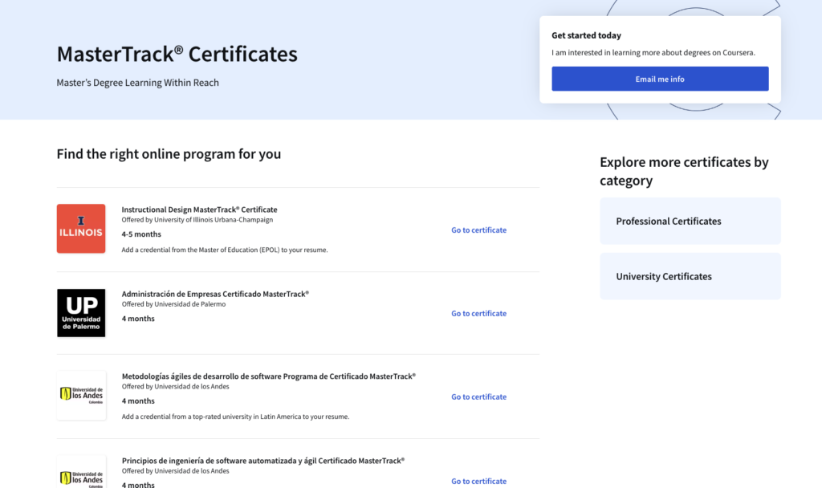
Task: Click Universidad de los Andes logo for Principios de ingeniería
Action: pyautogui.click(x=81, y=472)
